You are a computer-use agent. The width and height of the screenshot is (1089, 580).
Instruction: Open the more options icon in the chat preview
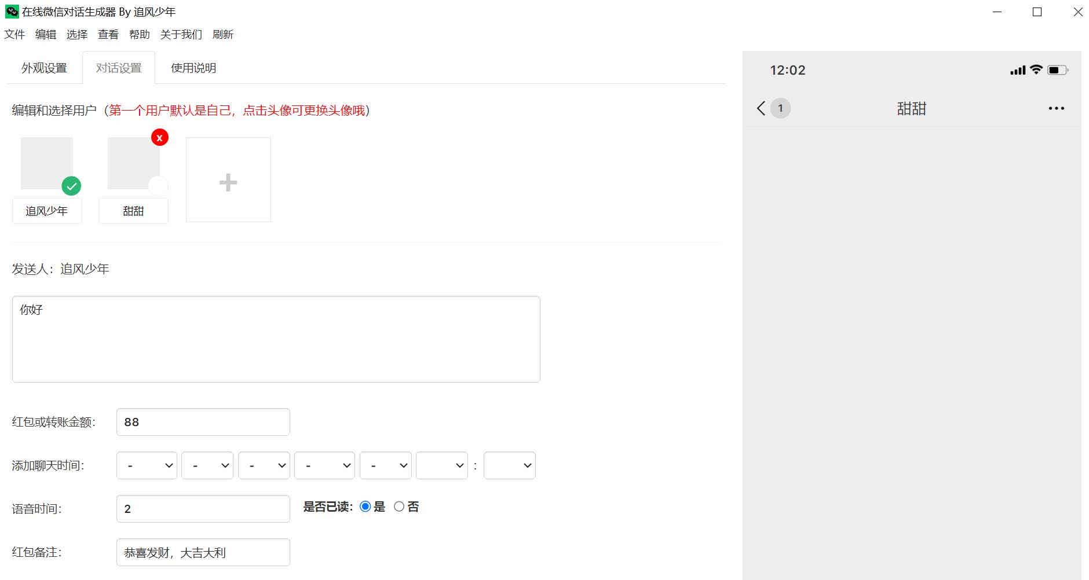coord(1057,108)
